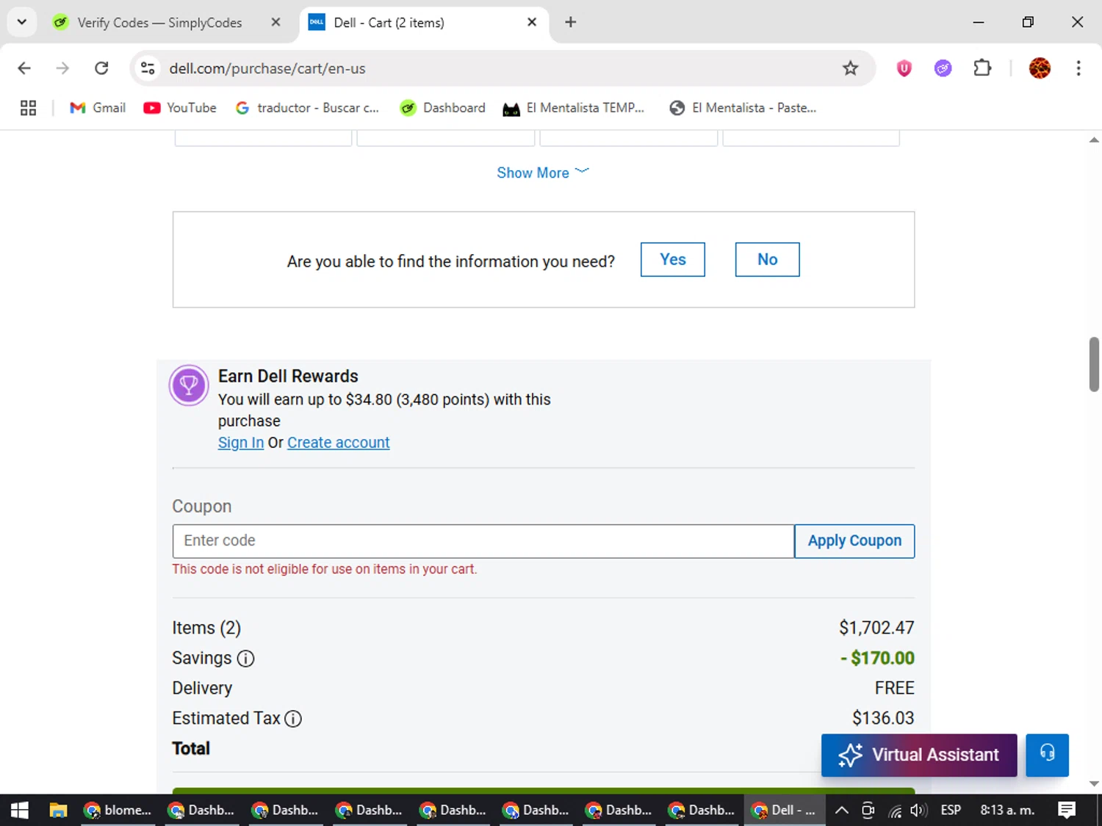Screen dimensions: 1102x826
Task: Open the traductor Google search bookmark
Action: click(307, 108)
